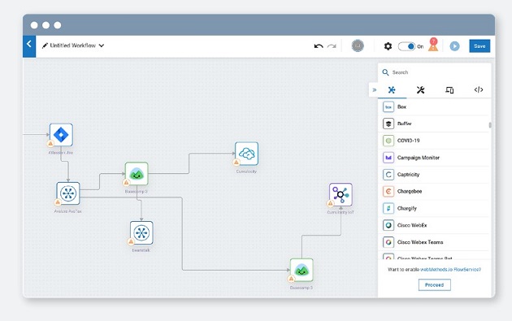Select the Avalara AvaTax node
The image size is (512, 321).
pyautogui.click(x=68, y=193)
